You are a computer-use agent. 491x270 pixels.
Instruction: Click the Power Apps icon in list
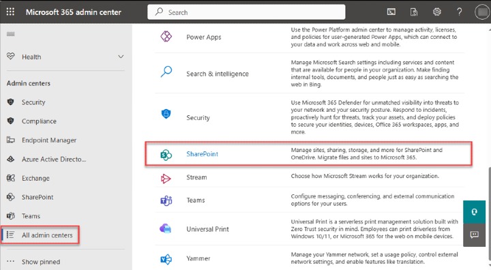click(x=166, y=37)
